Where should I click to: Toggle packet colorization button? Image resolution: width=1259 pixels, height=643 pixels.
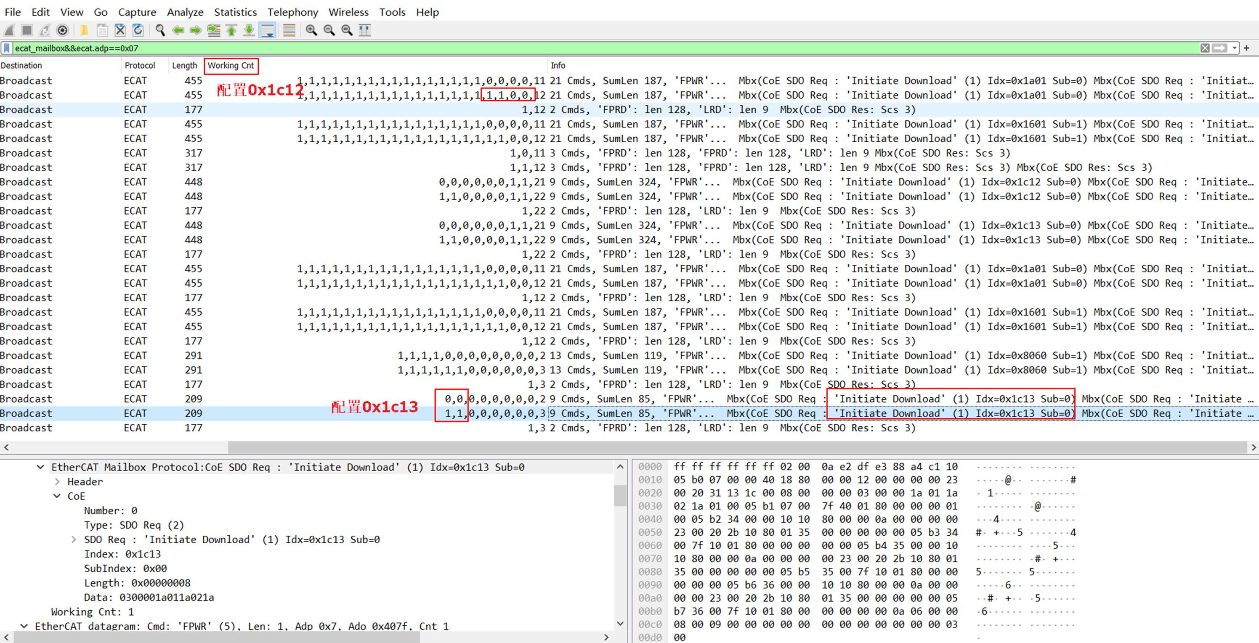290,30
